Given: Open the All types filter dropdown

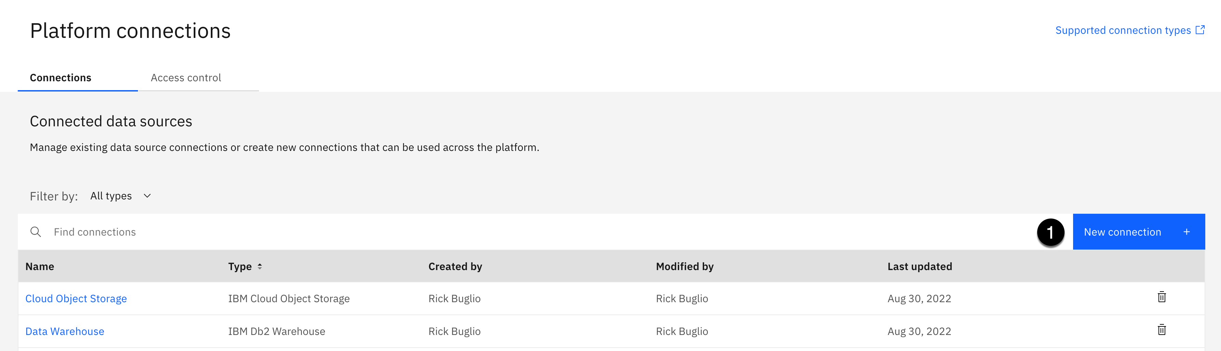Looking at the screenshot, I should click(x=111, y=196).
